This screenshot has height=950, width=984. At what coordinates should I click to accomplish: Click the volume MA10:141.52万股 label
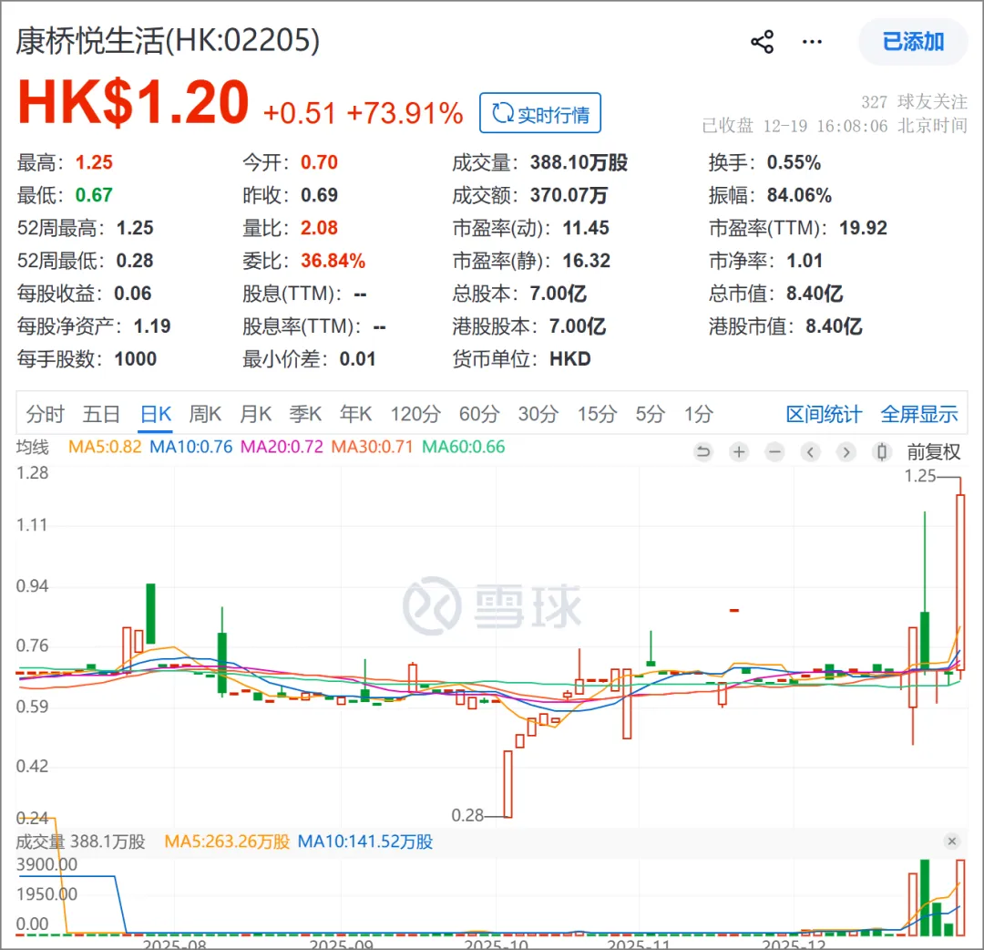[364, 842]
